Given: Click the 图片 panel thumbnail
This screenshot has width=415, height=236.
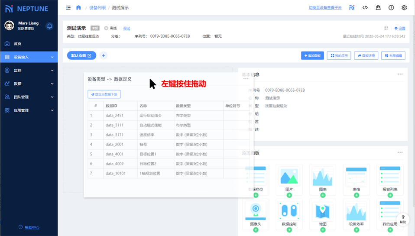Looking at the screenshot, I should coord(289,177).
